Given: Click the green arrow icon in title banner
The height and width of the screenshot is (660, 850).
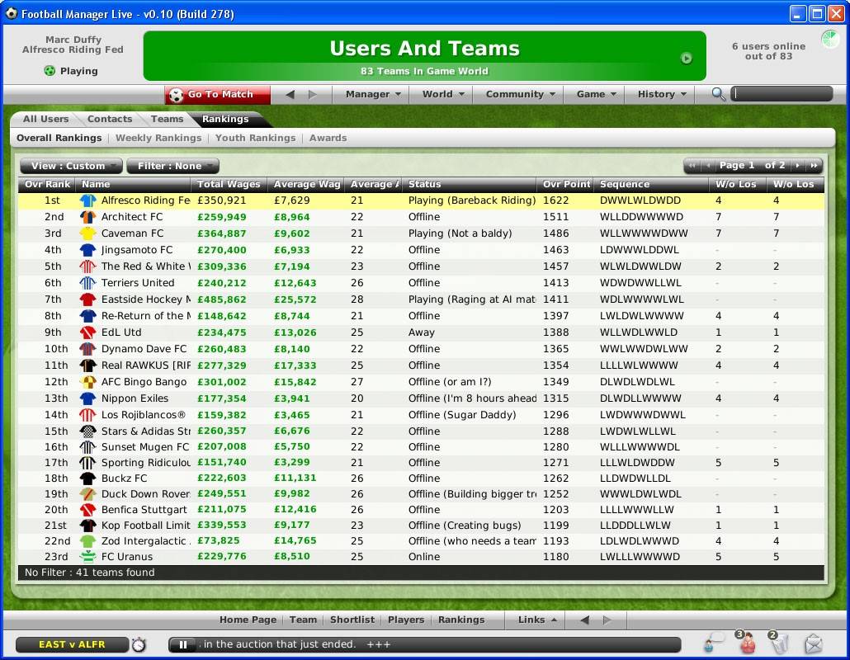Looking at the screenshot, I should pyautogui.click(x=686, y=59).
